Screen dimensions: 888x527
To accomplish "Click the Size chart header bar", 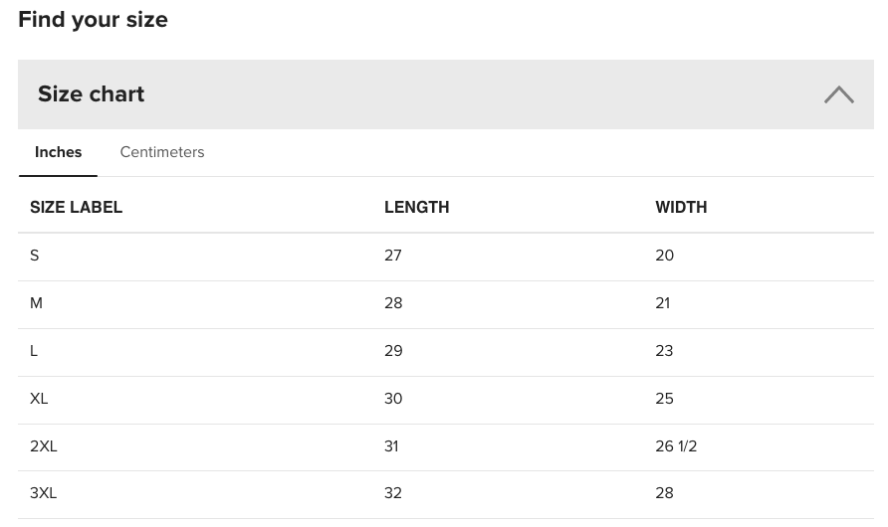I will [446, 94].
